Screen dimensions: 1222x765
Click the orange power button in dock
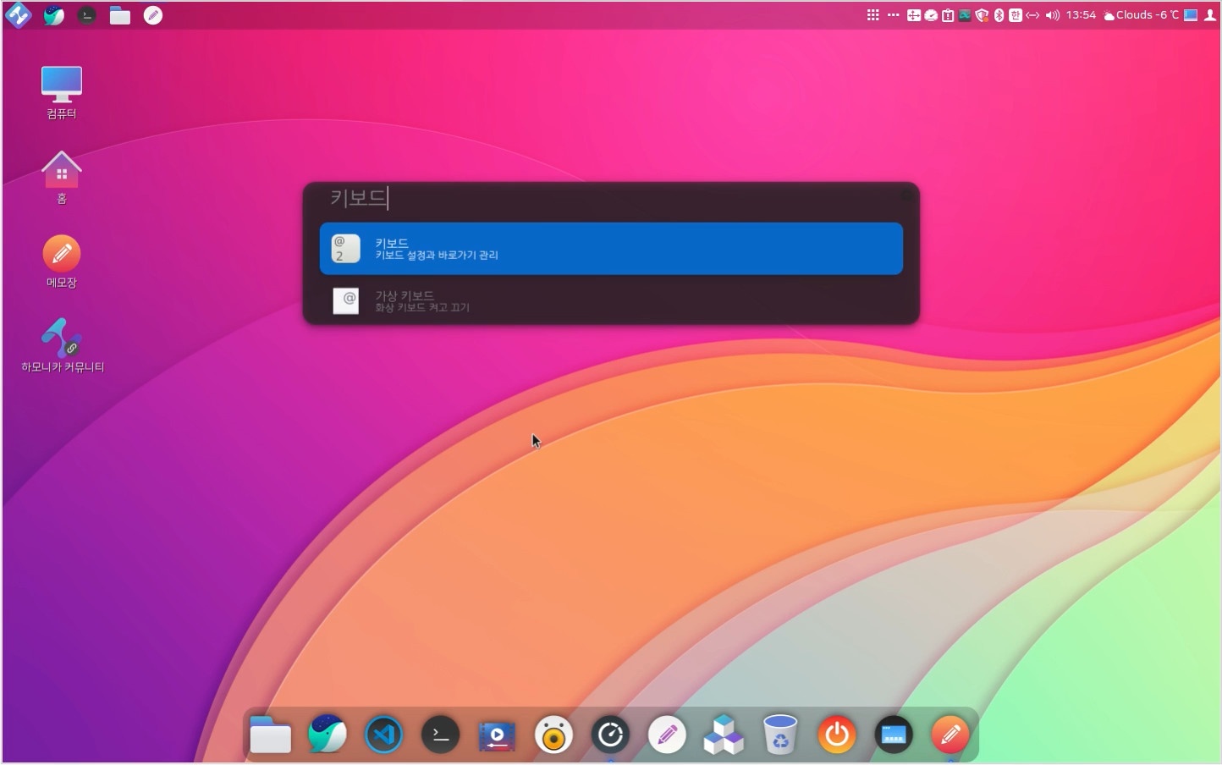tap(836, 735)
